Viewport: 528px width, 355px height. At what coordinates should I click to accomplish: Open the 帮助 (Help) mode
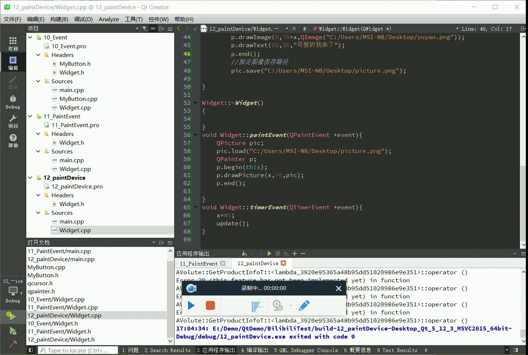point(13,140)
